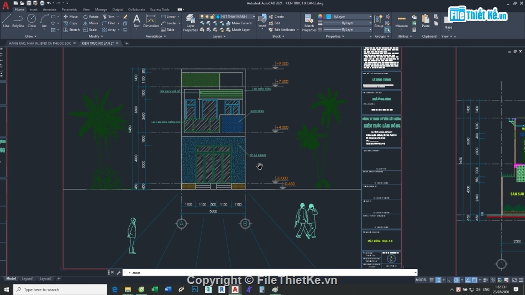
Task: Select the Polyline tool
Action: 18,21
